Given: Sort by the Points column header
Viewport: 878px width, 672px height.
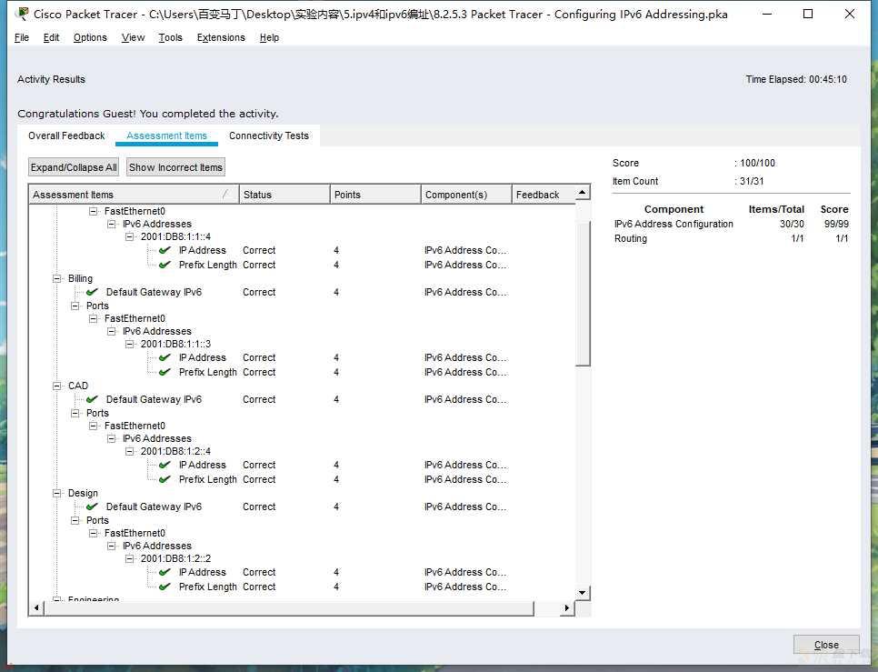Looking at the screenshot, I should [x=375, y=195].
